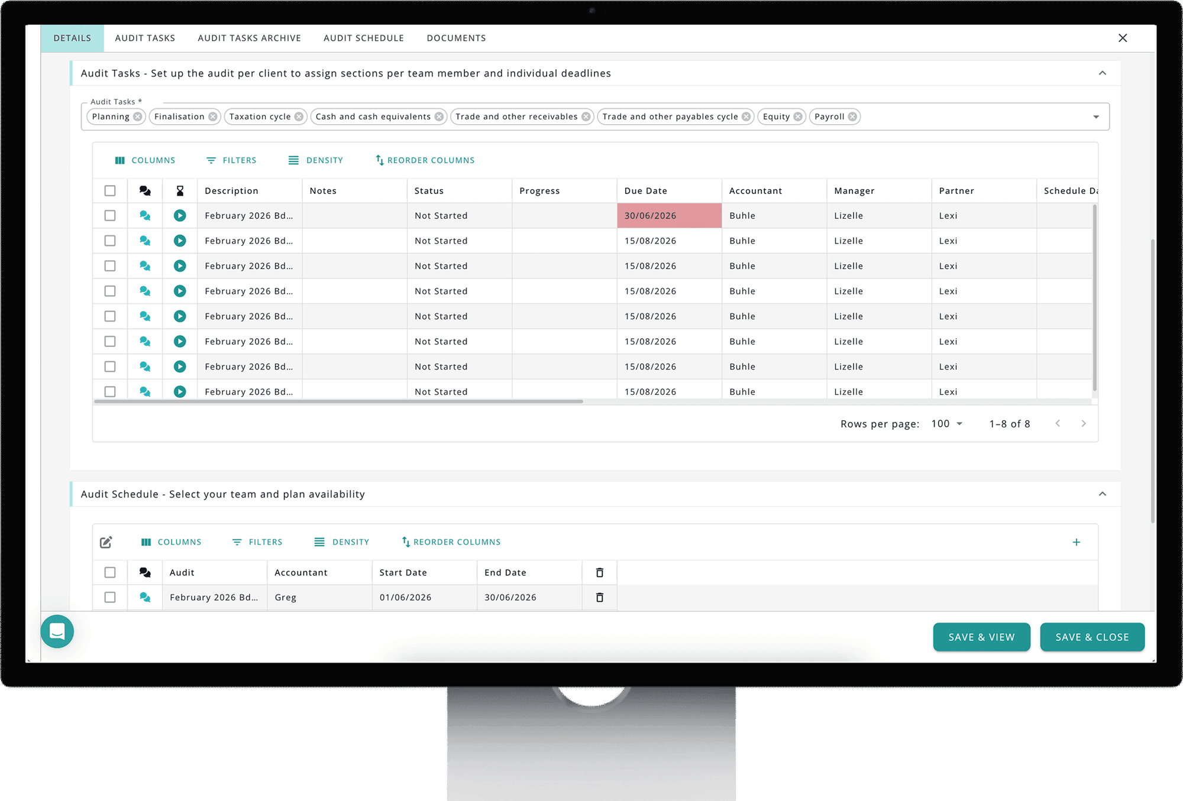Viewport: 1183px width, 801px height.
Task: Click the Progress column header
Action: click(x=564, y=190)
